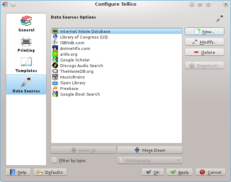Enable the Filter by type checkbox
The width and height of the screenshot is (231, 182).
pos(54,160)
